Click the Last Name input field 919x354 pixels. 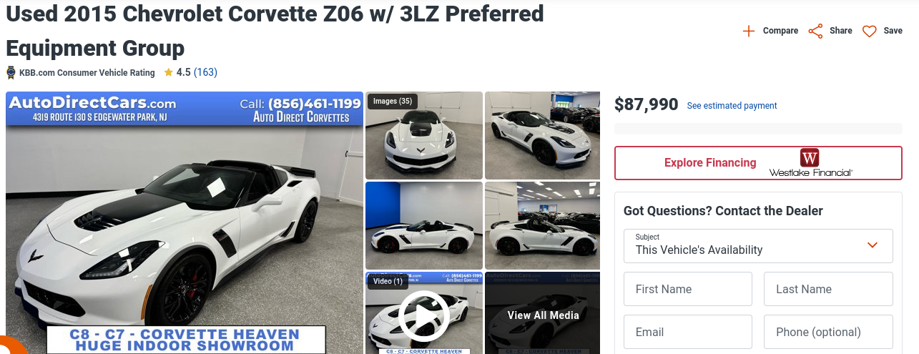pos(828,289)
